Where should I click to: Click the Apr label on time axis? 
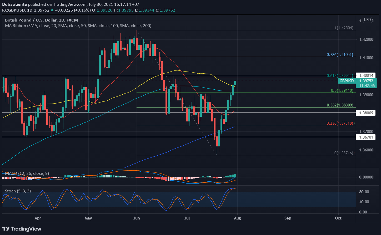(38, 218)
